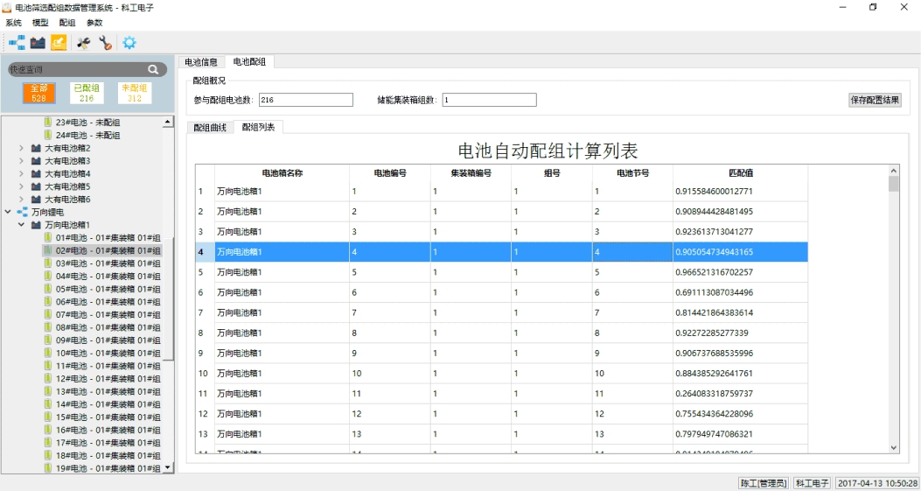The width and height of the screenshot is (921, 491).
Task: Click the battery icon of 10#电池 row
Action: click(x=48, y=353)
